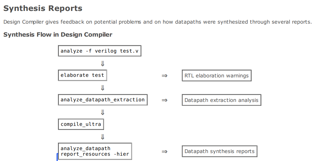
Task: Click the down arrow below analyze verilog box
Action: click(102, 64)
